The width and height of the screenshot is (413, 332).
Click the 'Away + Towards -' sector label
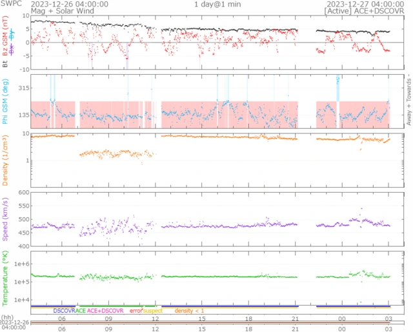coord(408,100)
